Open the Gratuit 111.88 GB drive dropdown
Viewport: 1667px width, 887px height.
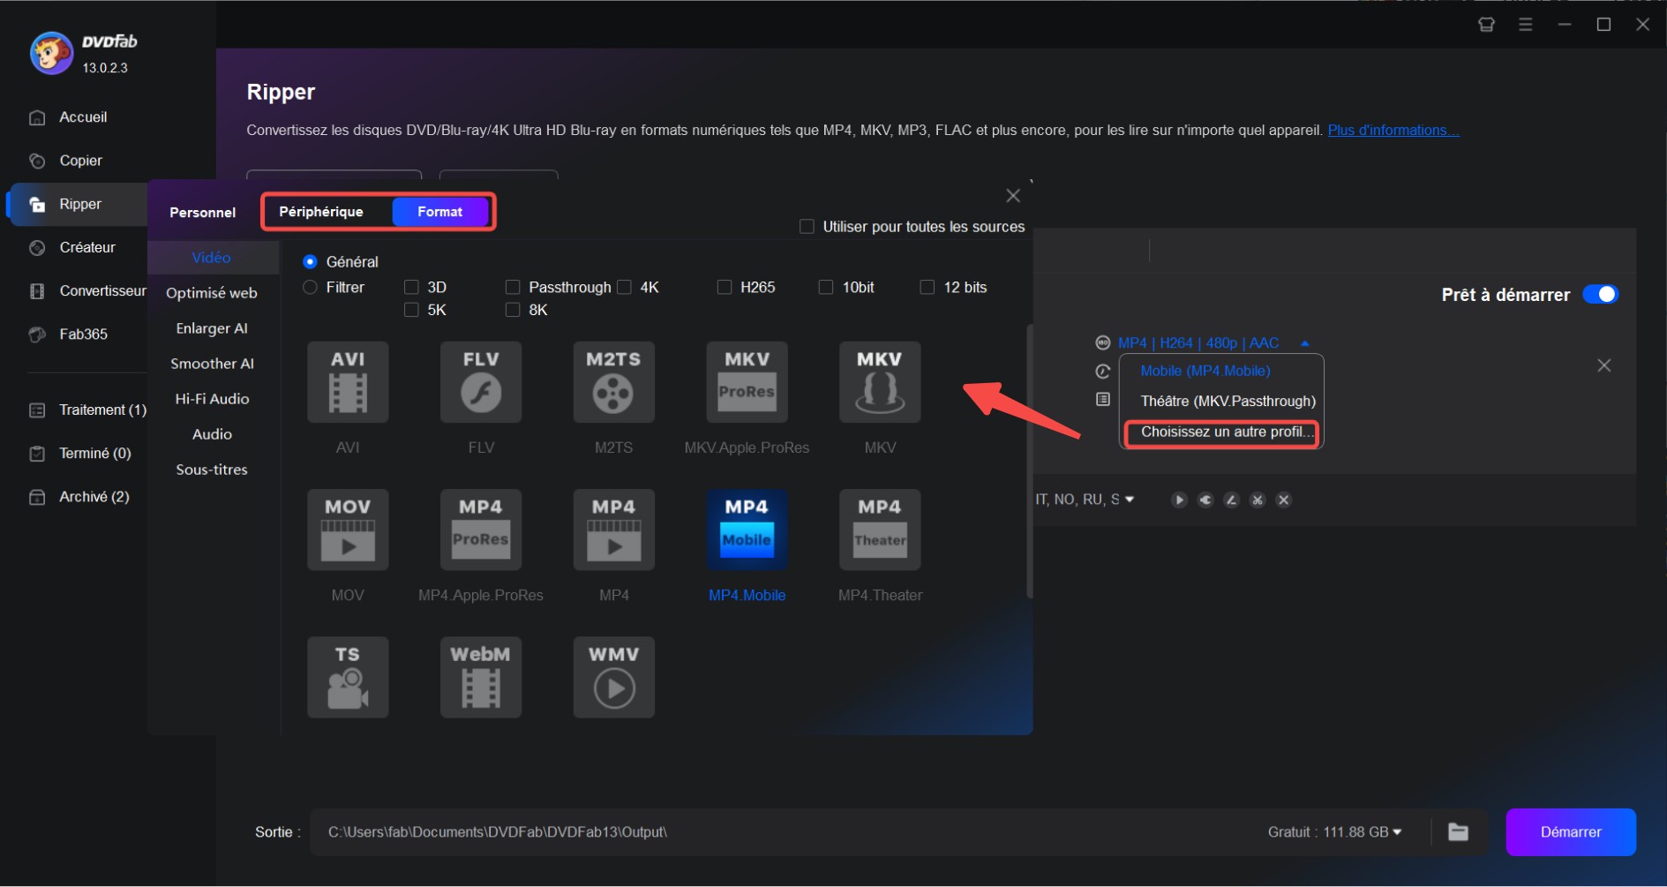pos(1397,832)
